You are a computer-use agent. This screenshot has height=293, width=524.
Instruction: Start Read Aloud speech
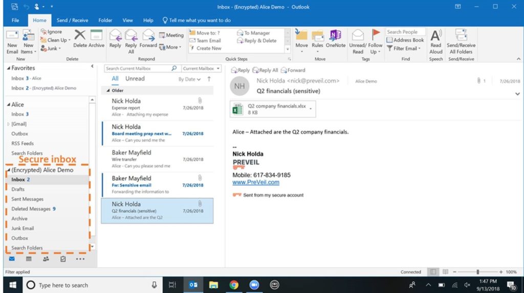pyautogui.click(x=436, y=42)
